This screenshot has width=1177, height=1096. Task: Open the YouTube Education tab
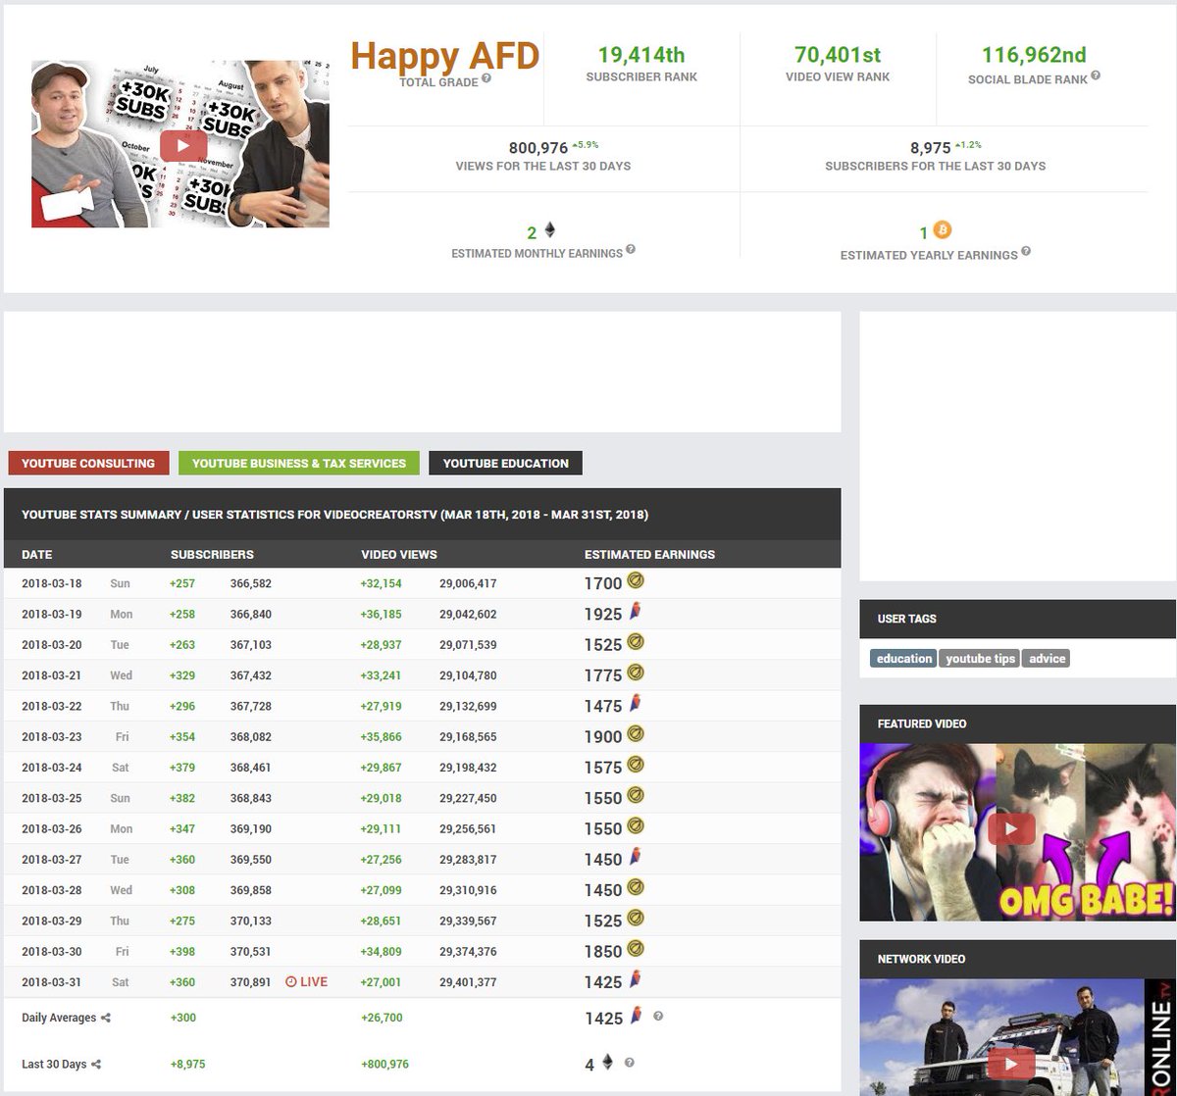pyautogui.click(x=506, y=463)
